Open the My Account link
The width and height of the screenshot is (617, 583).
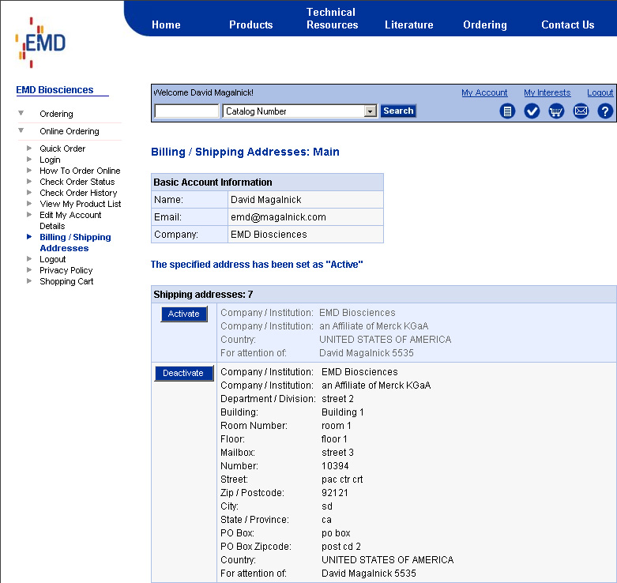[x=484, y=93]
